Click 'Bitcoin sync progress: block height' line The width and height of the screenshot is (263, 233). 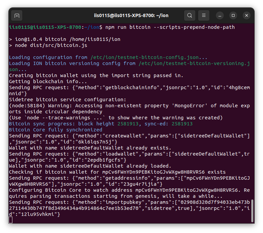click(101, 124)
